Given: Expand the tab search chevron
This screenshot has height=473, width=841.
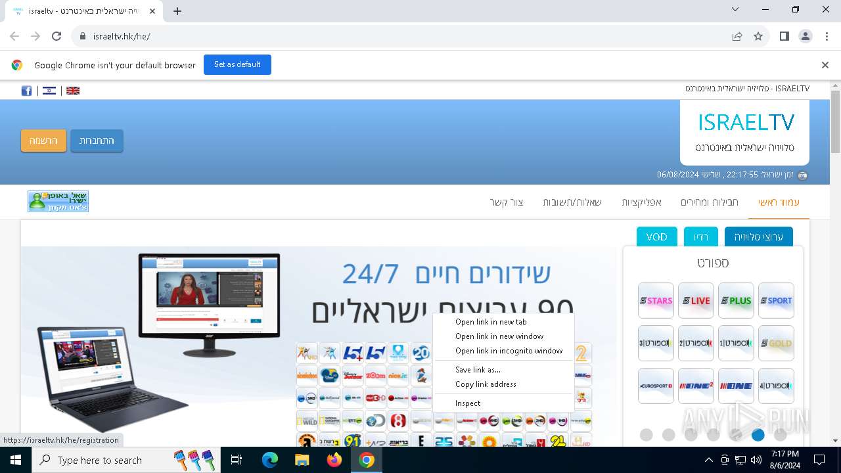Looking at the screenshot, I should (x=735, y=9).
